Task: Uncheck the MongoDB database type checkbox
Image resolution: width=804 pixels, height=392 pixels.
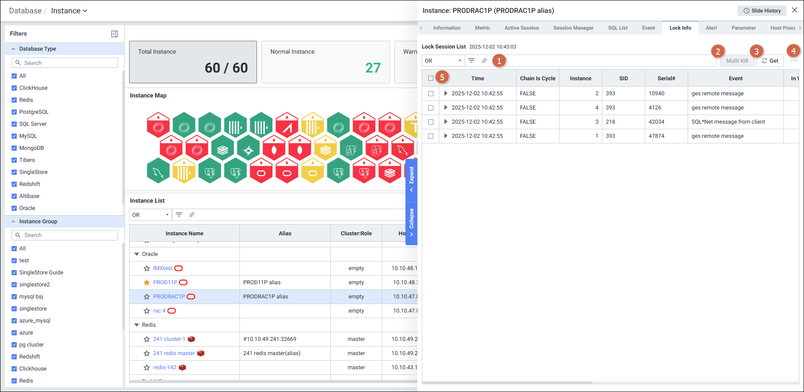Action: 14,148
